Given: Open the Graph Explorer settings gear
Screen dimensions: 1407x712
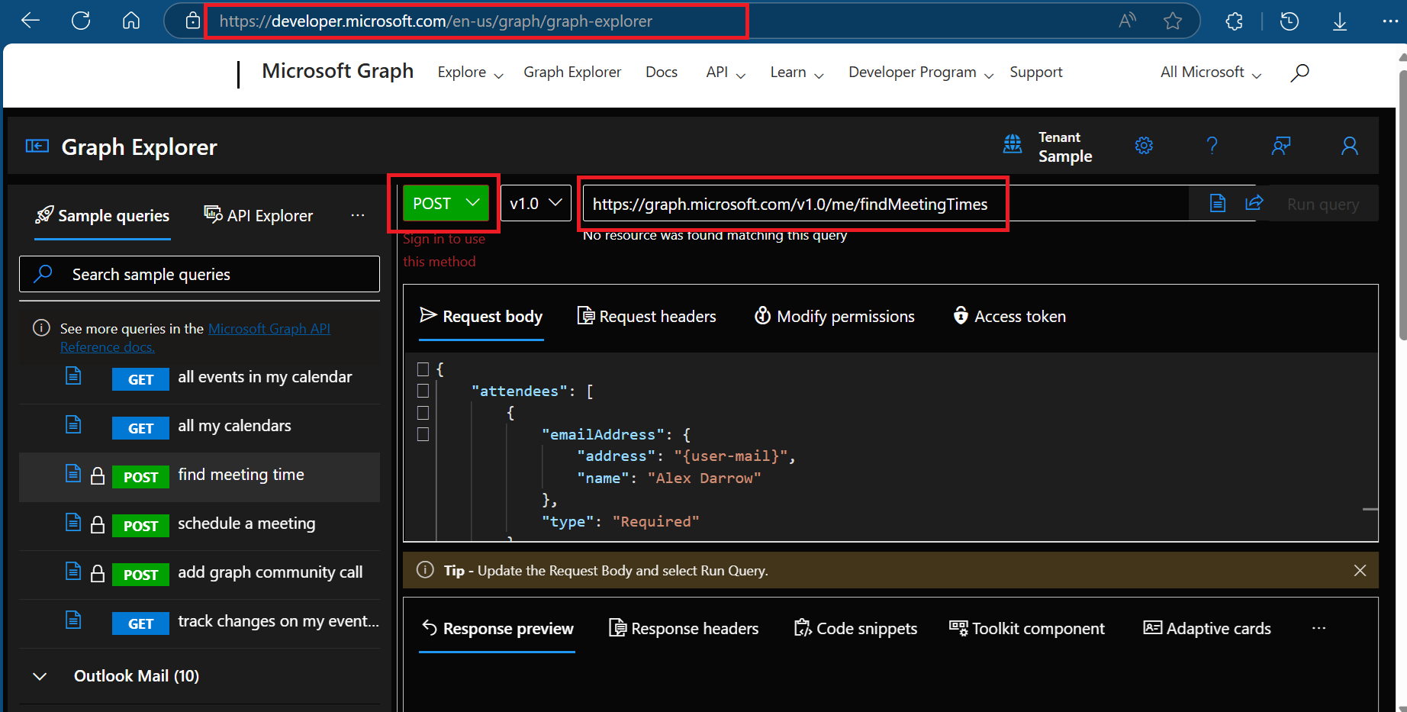Looking at the screenshot, I should (1144, 145).
